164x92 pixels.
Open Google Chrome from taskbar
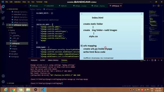click(x=13, y=90)
